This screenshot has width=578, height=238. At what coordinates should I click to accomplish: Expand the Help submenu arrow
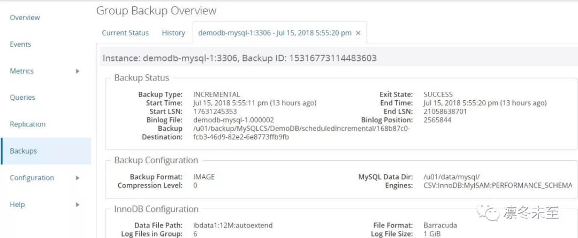pos(78,204)
